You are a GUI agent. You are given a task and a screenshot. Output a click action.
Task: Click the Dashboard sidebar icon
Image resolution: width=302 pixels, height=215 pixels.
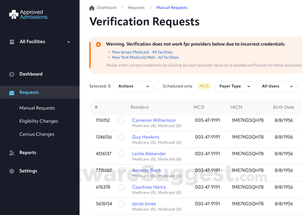(x=11, y=74)
